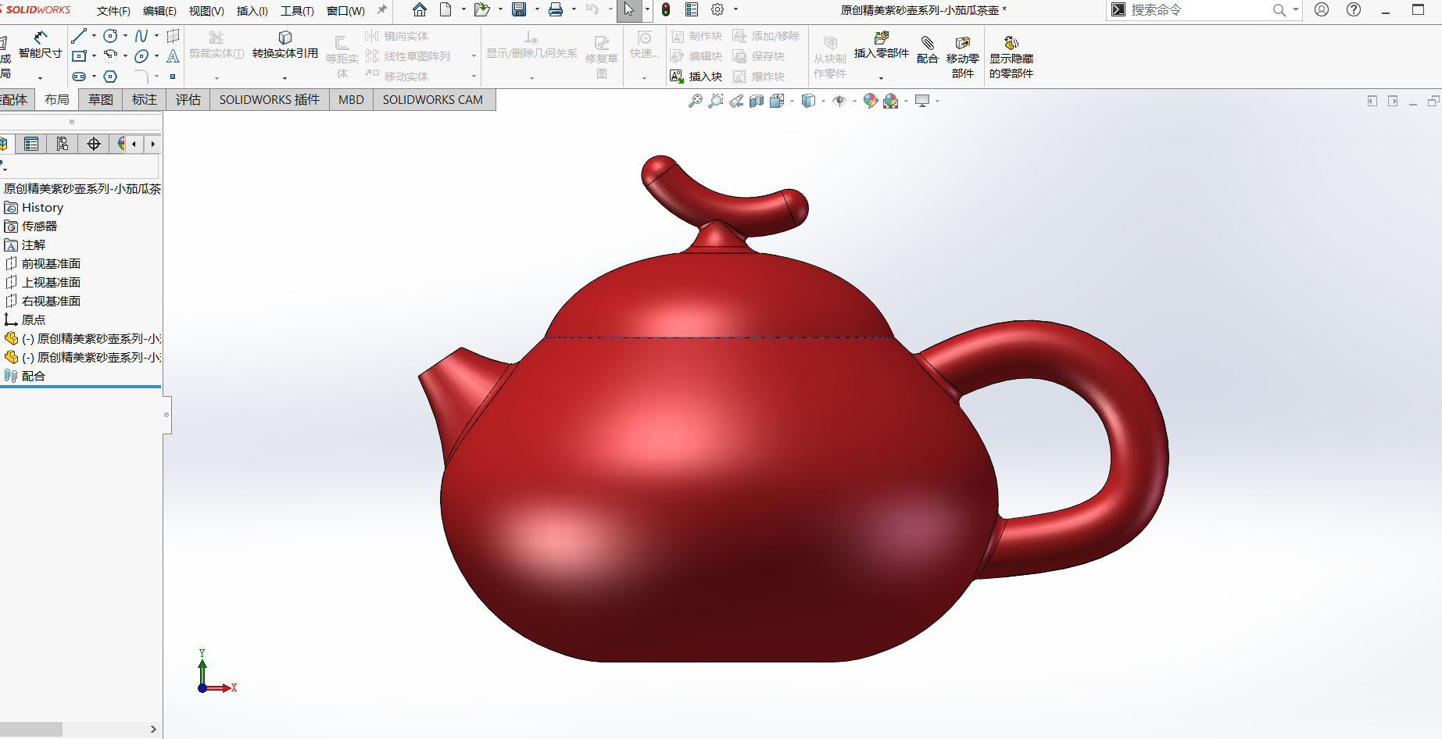Click Move Component icon
Viewport: 1442px width, 739px height.
(x=963, y=42)
